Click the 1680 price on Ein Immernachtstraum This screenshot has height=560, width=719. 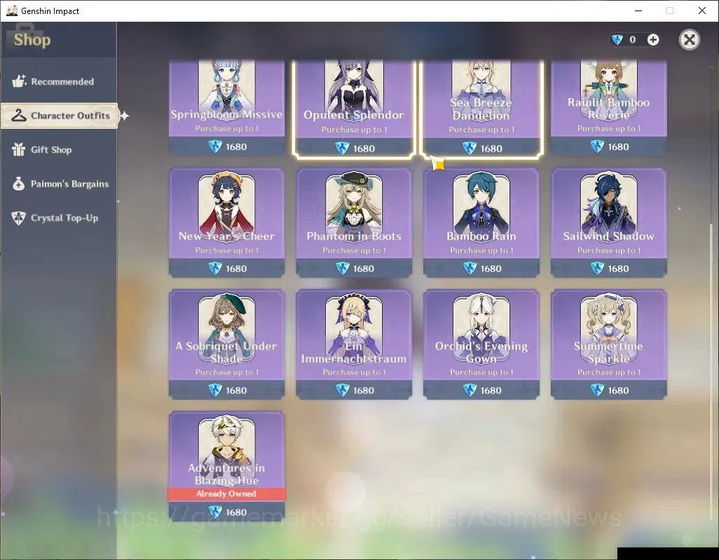pyautogui.click(x=364, y=391)
